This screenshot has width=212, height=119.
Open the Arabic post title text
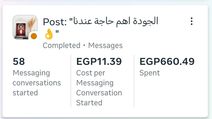pyautogui.click(x=116, y=21)
